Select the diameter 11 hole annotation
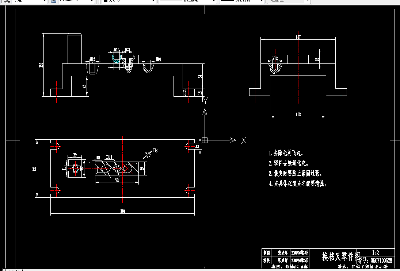This screenshot has height=271, width=400. point(109,157)
